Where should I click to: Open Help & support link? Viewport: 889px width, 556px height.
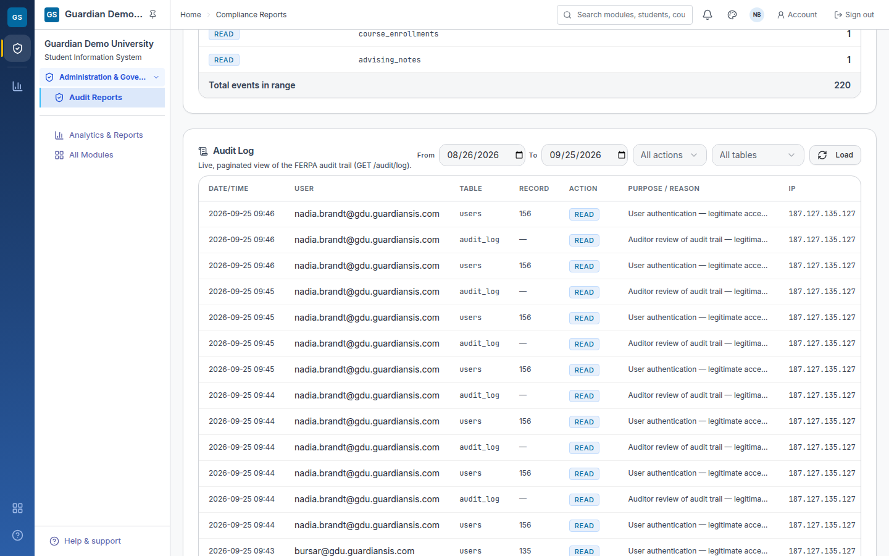coord(93,541)
